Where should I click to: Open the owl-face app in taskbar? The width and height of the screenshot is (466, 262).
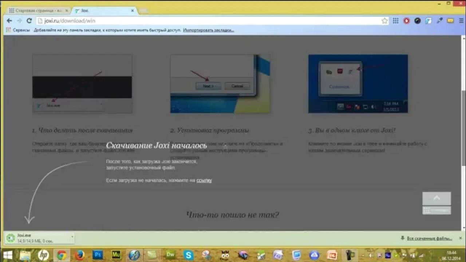point(225,255)
